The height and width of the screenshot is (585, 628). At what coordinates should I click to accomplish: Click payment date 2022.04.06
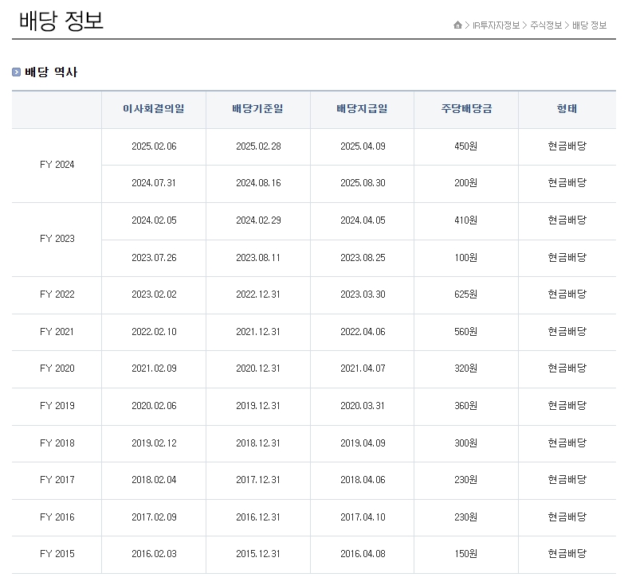coord(363,332)
